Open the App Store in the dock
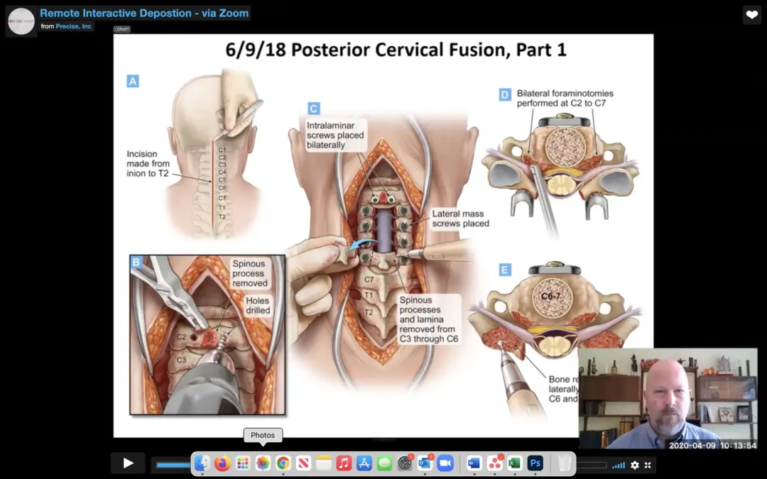 pyautogui.click(x=364, y=463)
